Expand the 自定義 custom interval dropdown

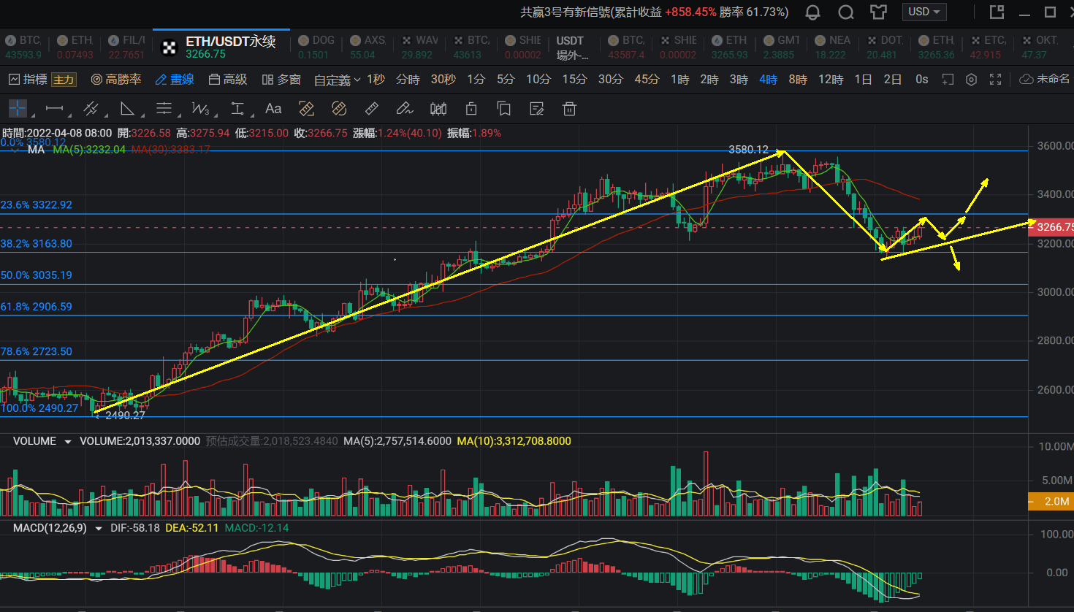(x=337, y=80)
